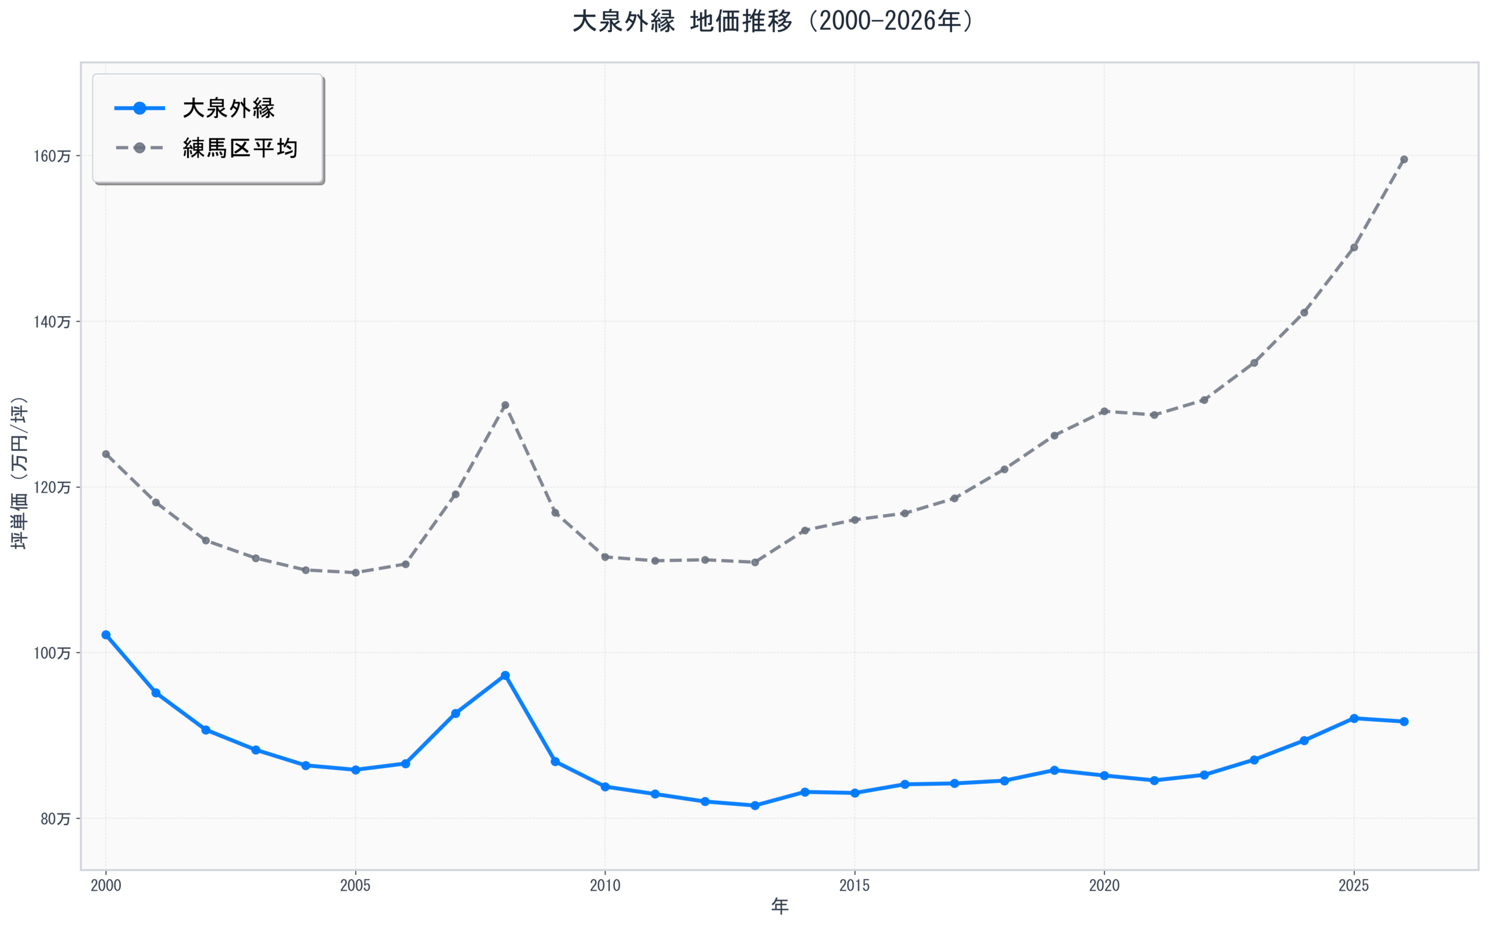Click the 100万 y-axis tick label

[x=52, y=652]
